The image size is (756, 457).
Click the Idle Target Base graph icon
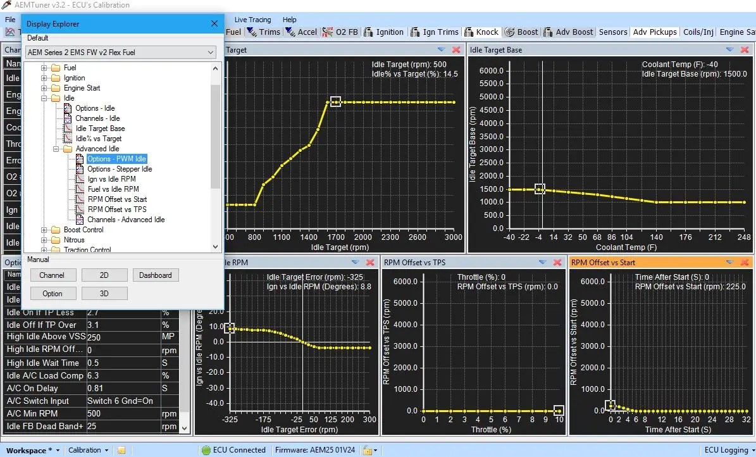tap(68, 128)
